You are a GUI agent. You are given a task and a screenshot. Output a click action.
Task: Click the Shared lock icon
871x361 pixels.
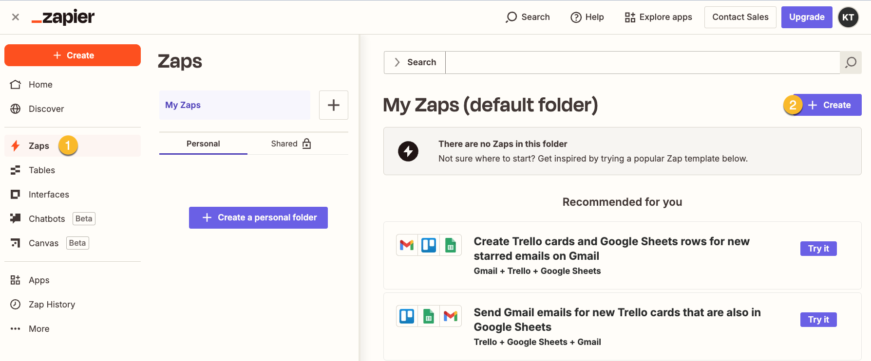pos(306,144)
